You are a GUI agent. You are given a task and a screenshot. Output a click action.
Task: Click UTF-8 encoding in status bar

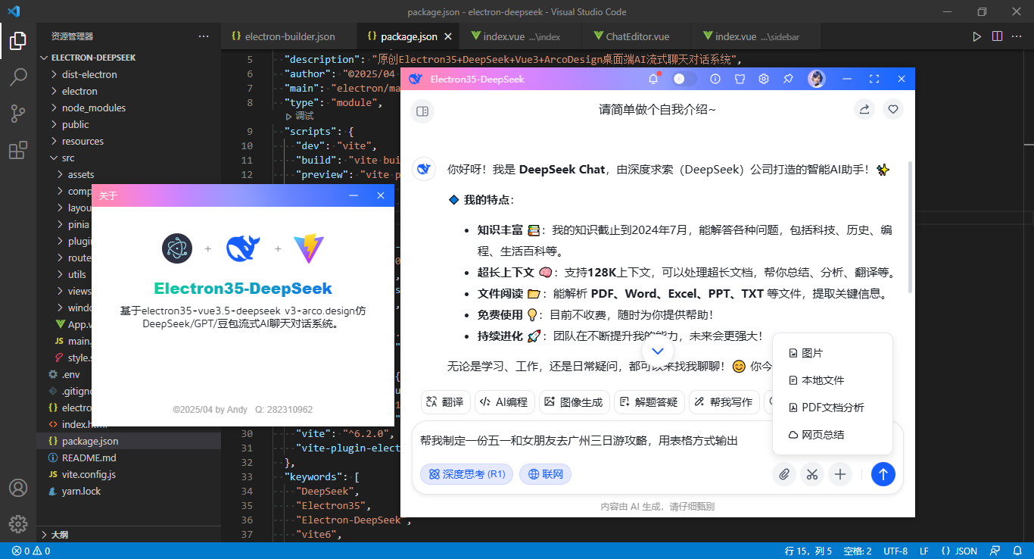coord(895,551)
